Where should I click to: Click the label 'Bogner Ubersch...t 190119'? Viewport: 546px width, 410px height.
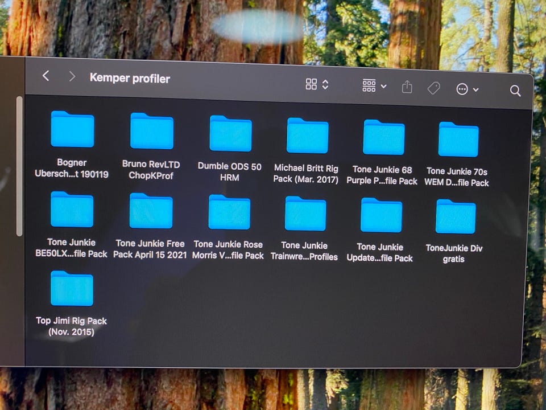point(72,168)
